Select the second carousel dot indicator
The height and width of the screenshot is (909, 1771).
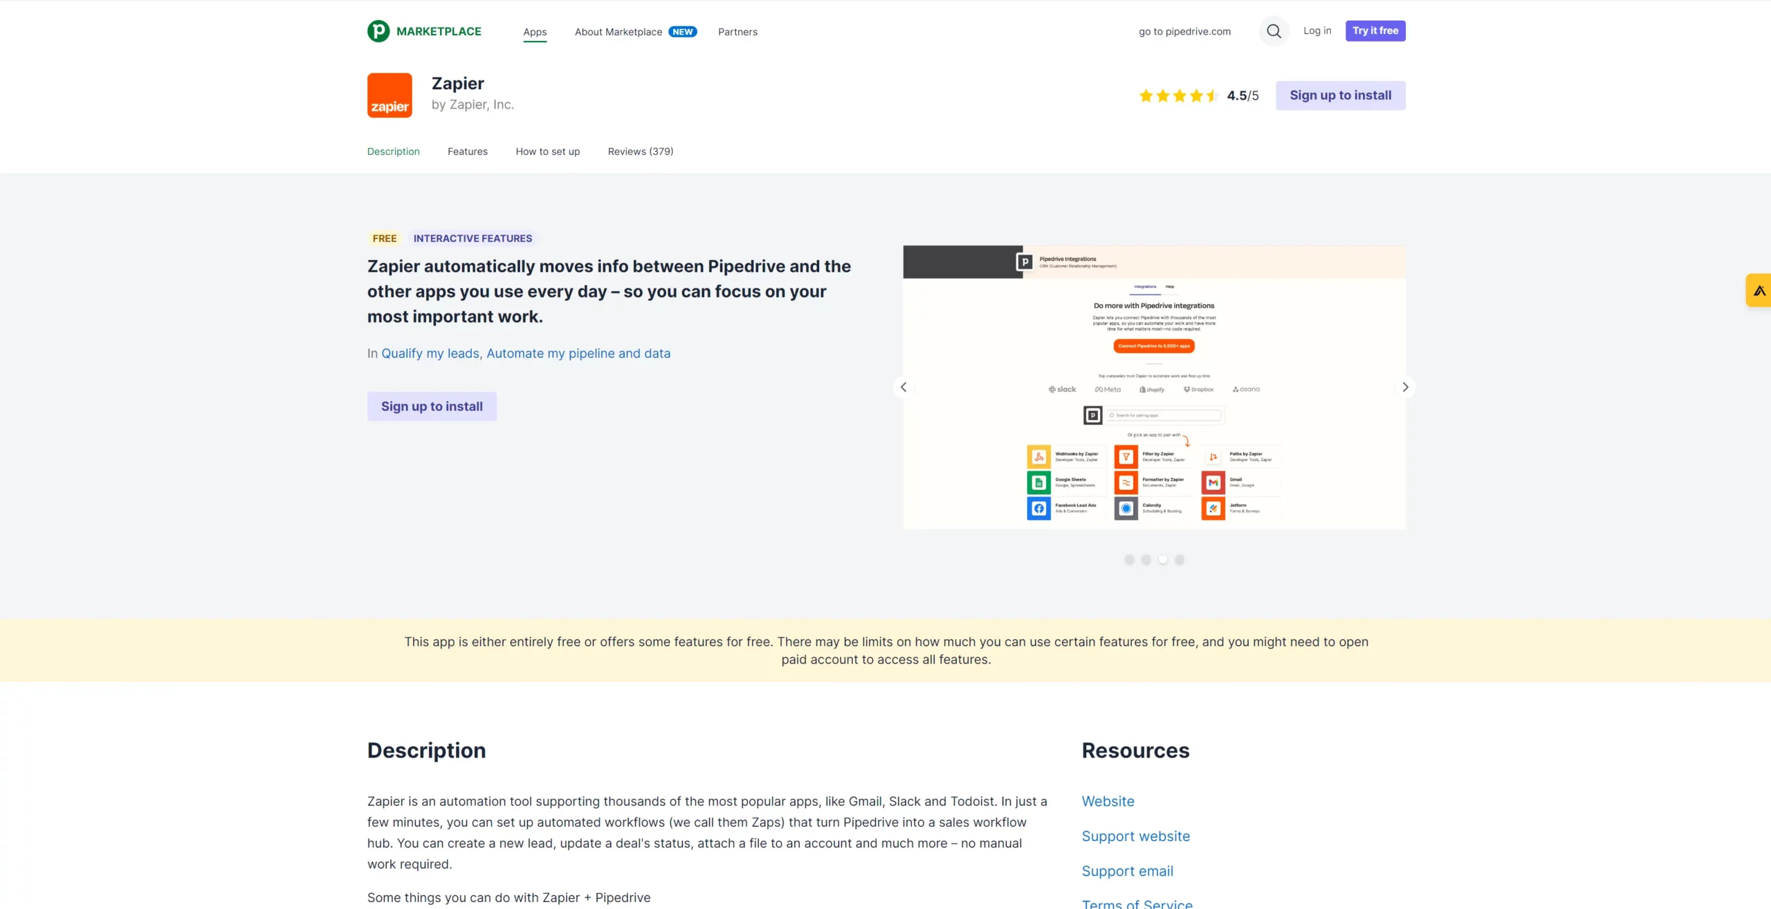click(1146, 559)
